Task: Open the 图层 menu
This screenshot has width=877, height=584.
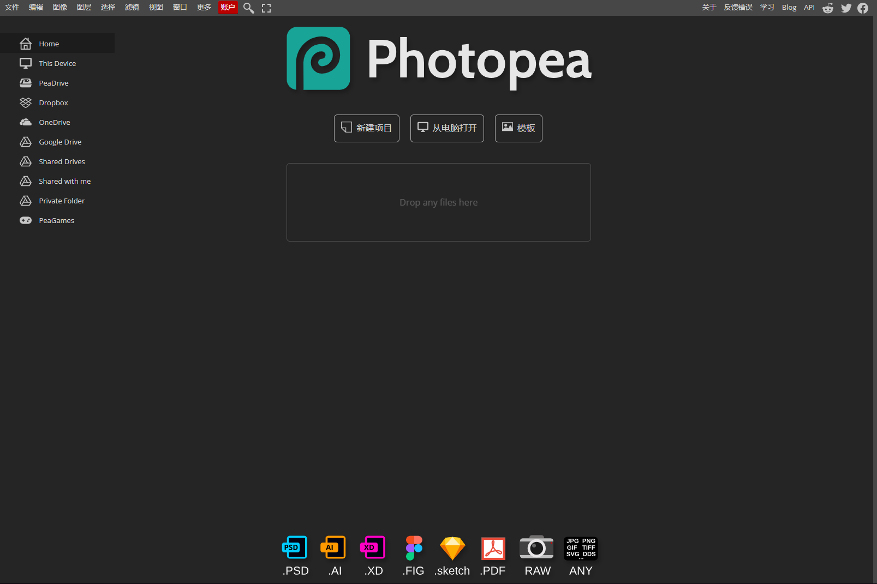Action: 84,7
